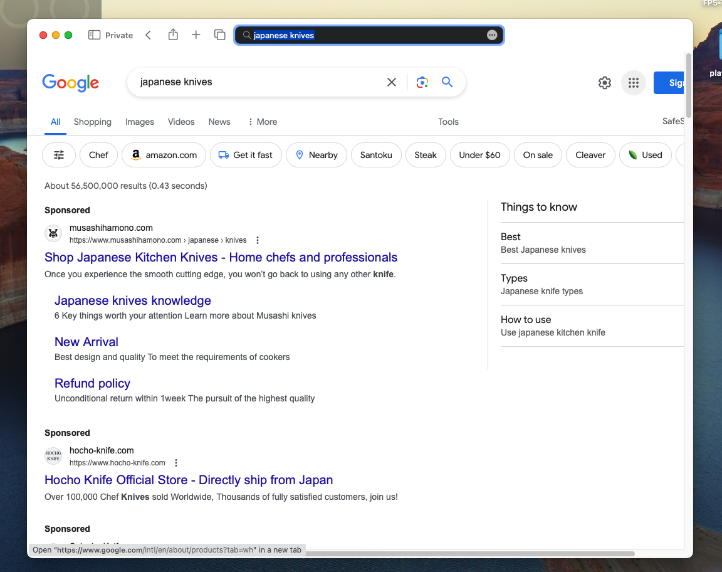Screen dimensions: 722x572
Task: Toggle the On sale filter
Action: pyautogui.click(x=538, y=155)
